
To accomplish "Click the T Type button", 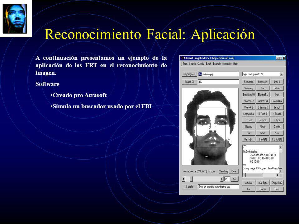I will (249, 120).
